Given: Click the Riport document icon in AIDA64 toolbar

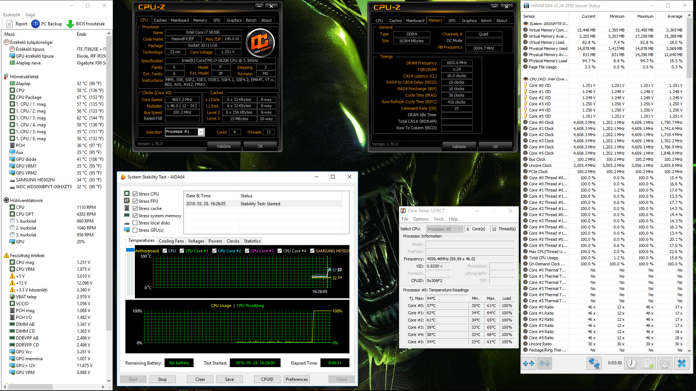Looking at the screenshot, I should 10,24.
